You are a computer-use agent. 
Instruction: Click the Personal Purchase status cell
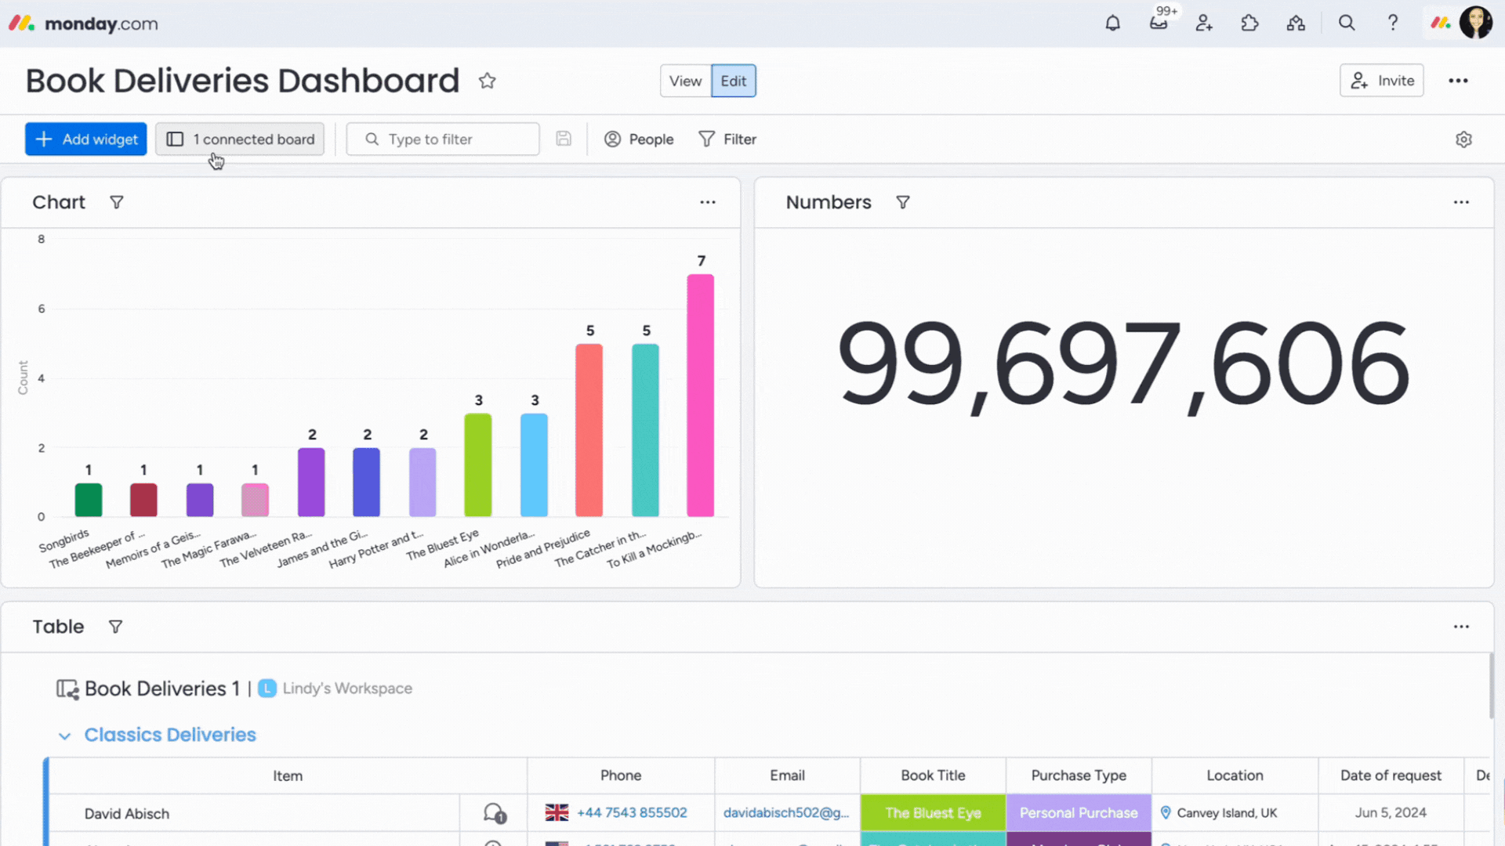tap(1079, 813)
